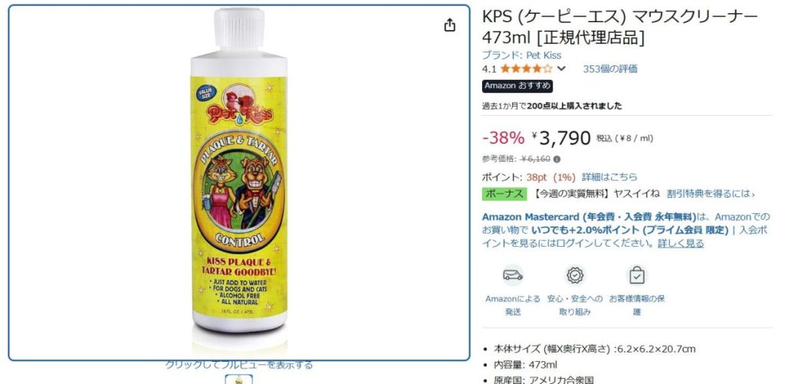Screen dimensions: 785x384
Task: Click the delivery truck icon
Action: pos(513,275)
